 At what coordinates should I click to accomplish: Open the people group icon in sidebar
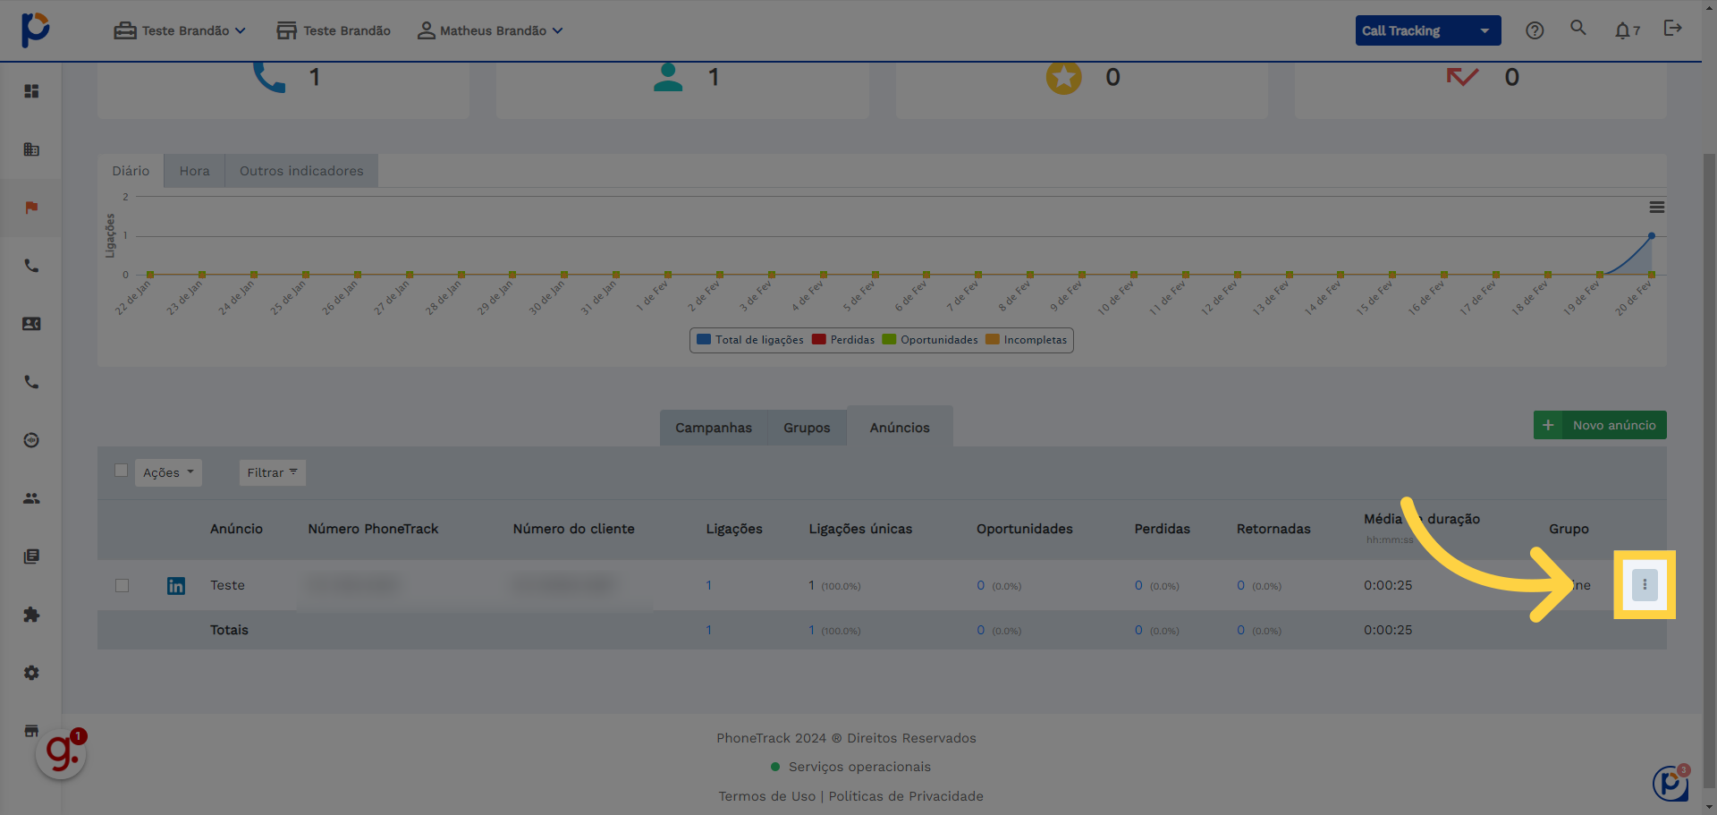31,498
